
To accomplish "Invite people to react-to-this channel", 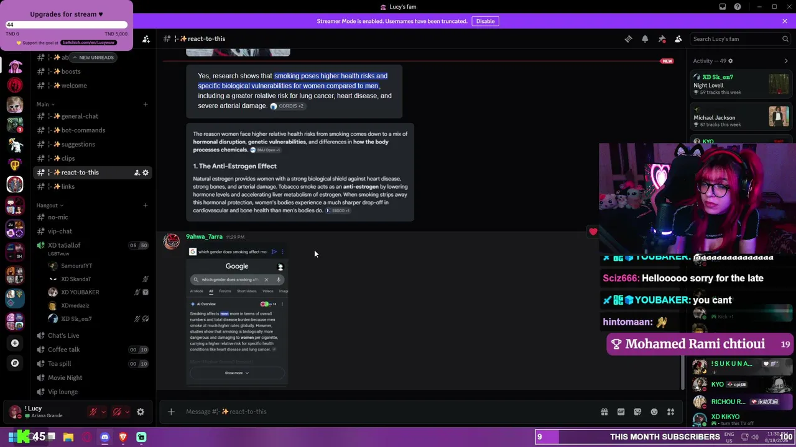I will tap(137, 173).
